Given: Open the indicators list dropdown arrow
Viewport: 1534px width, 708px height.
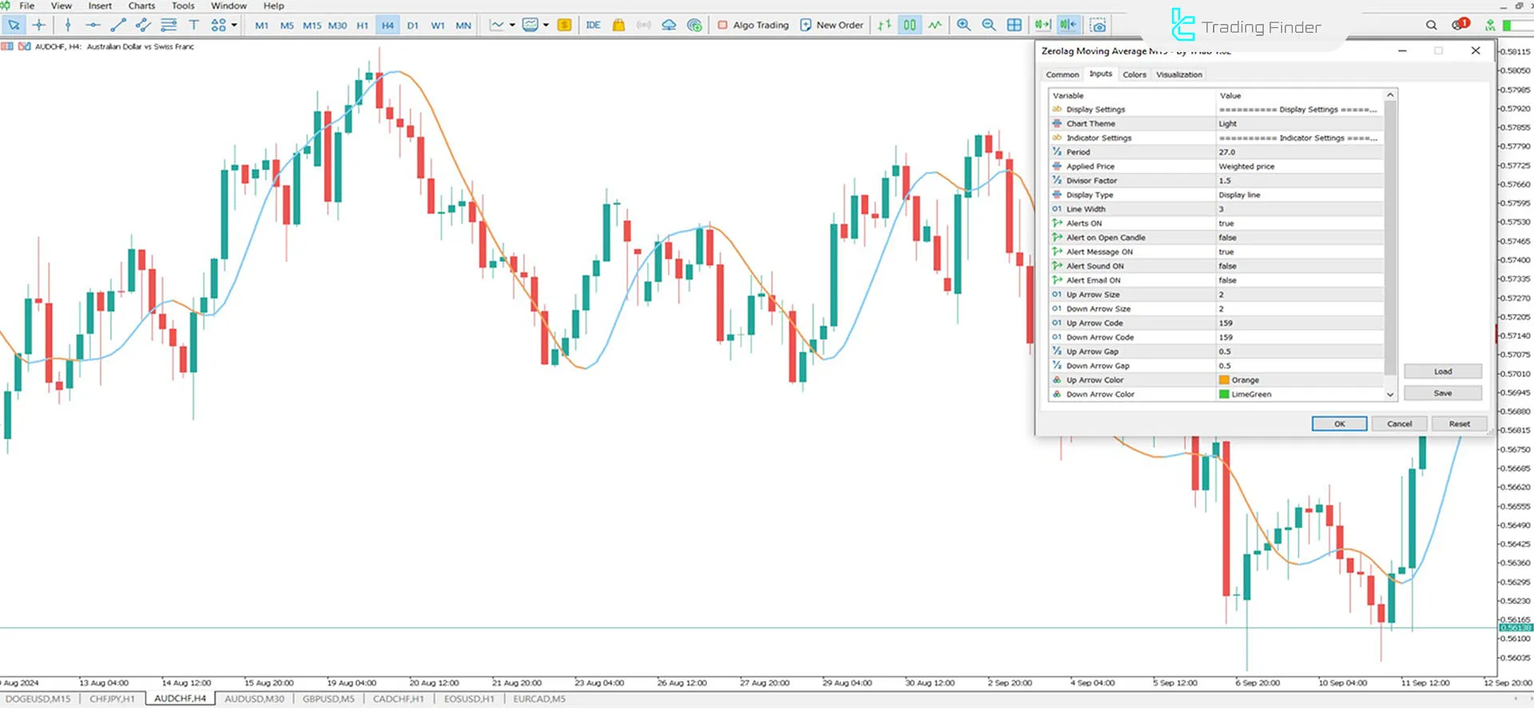Looking at the screenshot, I should (x=512, y=26).
